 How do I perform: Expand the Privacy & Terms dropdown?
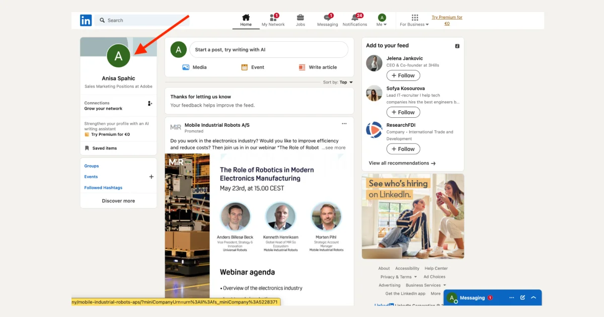[399, 277]
